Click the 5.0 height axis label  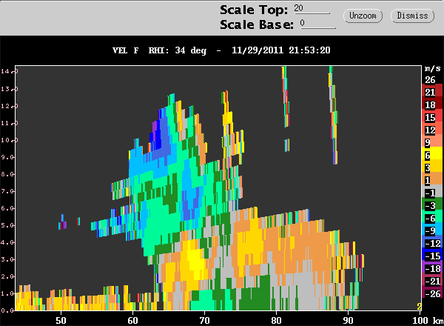pyautogui.click(x=7, y=225)
